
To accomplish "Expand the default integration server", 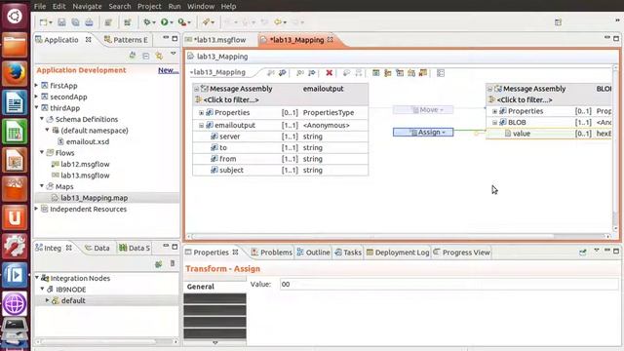I will pyautogui.click(x=48, y=300).
